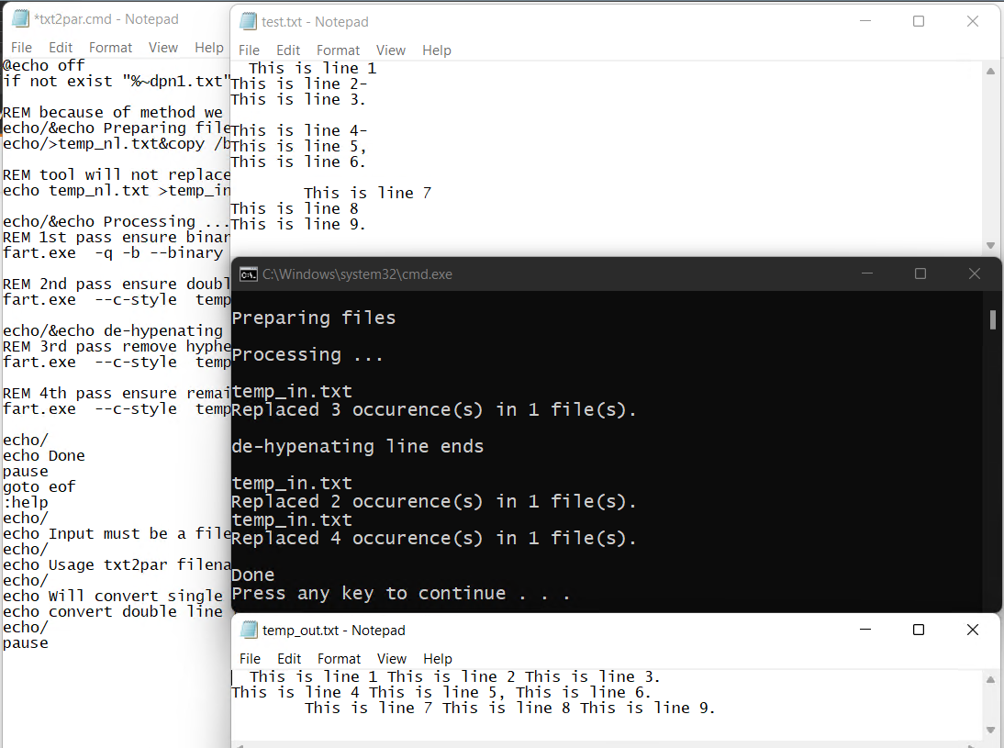Click 'This is line 9.' in test.txt

[298, 224]
